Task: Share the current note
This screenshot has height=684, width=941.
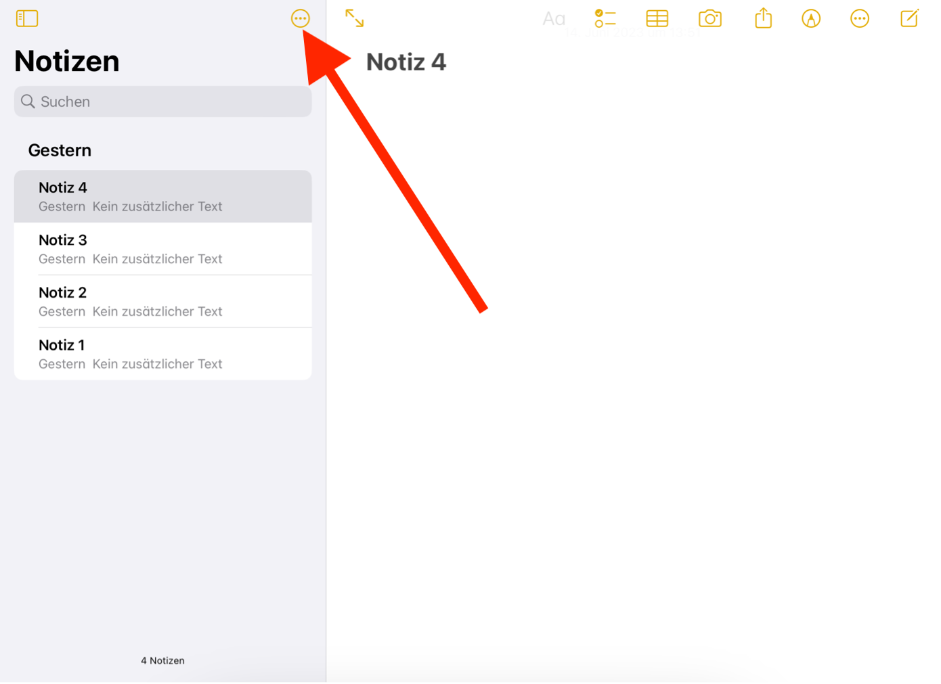Action: pos(763,18)
